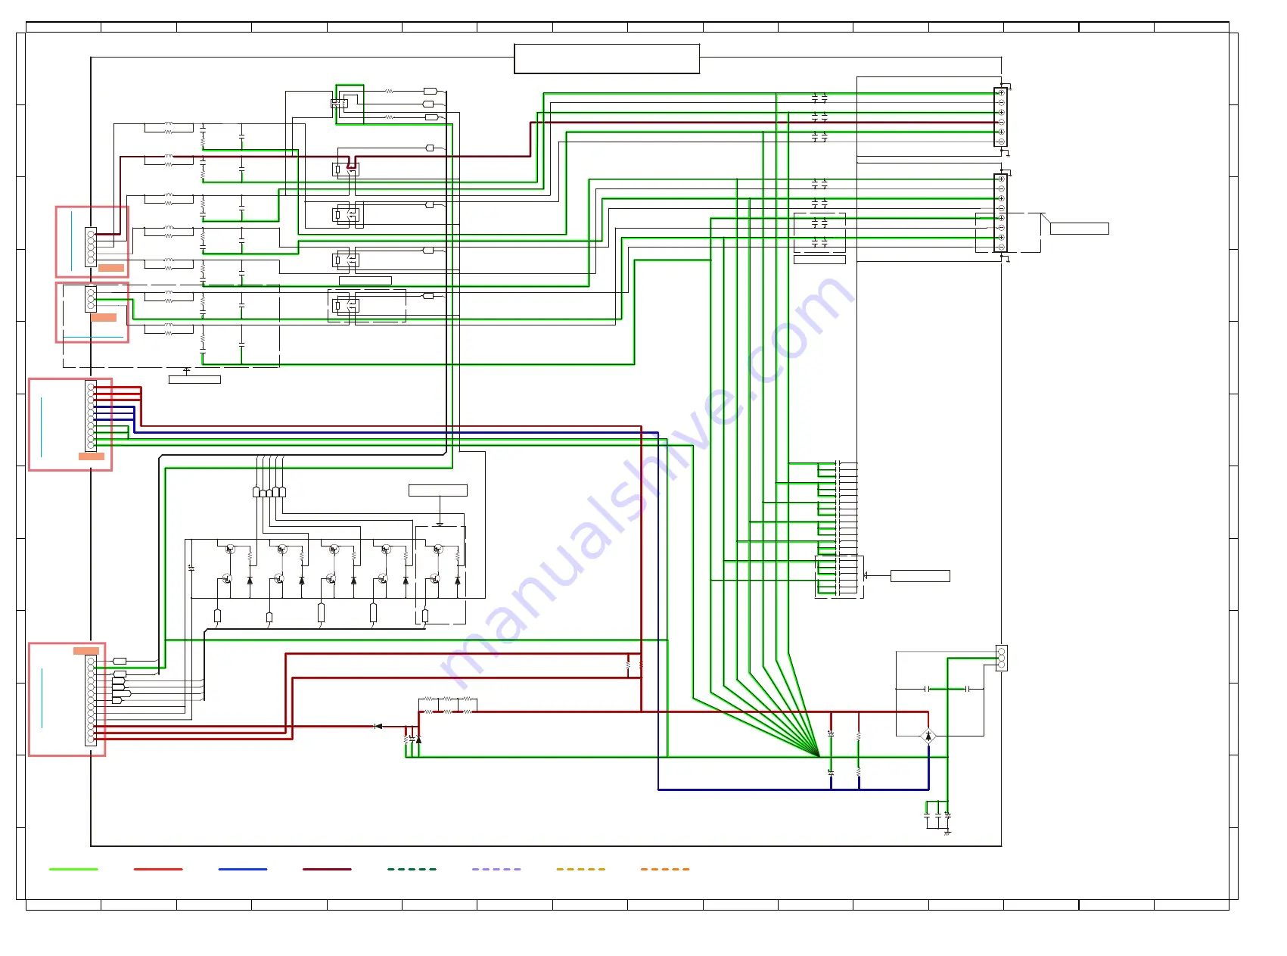This screenshot has height=956, width=1287.
Task: Select the yellow dashed legend line
Action: coord(581,869)
